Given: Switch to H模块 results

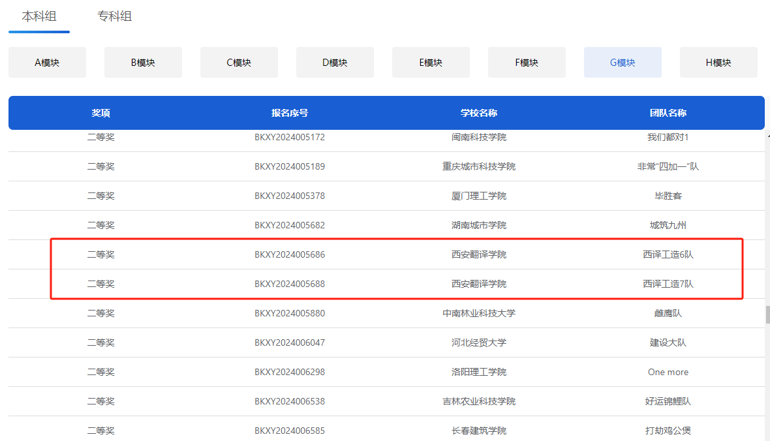Looking at the screenshot, I should point(718,63).
